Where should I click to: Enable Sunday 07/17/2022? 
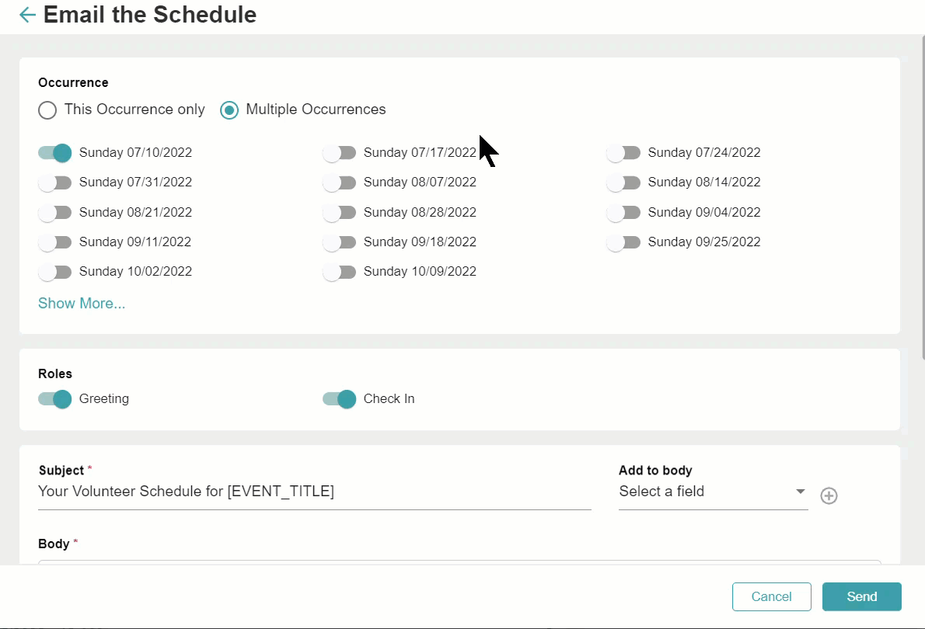point(339,152)
